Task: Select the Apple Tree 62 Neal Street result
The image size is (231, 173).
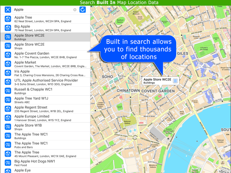Action: (x=45, y=19)
